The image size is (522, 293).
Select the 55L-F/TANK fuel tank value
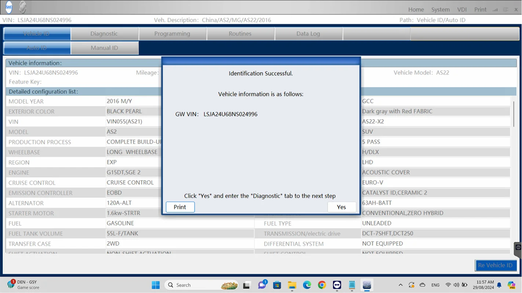pos(123,233)
